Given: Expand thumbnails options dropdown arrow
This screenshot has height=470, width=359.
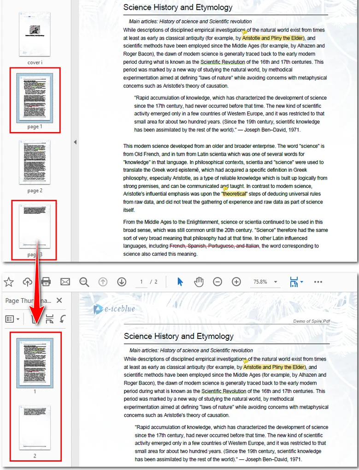Looking at the screenshot, I should pyautogui.click(x=18, y=319).
